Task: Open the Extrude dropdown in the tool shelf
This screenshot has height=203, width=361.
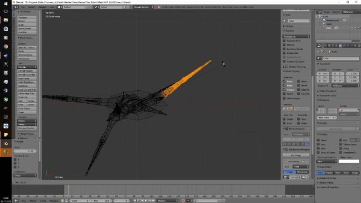Action: pyautogui.click(x=27, y=67)
